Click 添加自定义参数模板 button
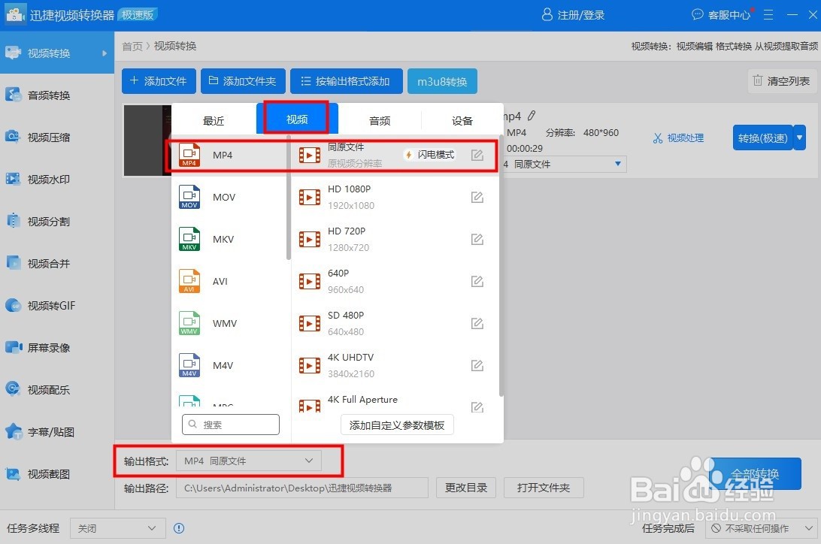Screen dimensions: 821x544 point(397,425)
